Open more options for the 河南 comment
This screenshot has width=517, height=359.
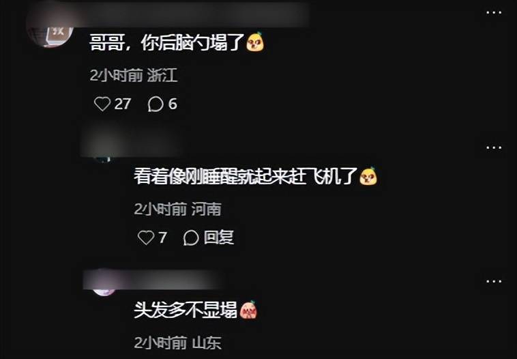pos(494,147)
